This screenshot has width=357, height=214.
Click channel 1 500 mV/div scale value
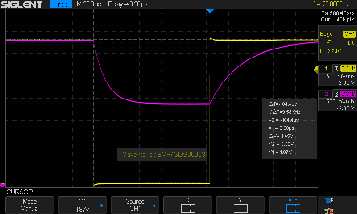pos(340,76)
